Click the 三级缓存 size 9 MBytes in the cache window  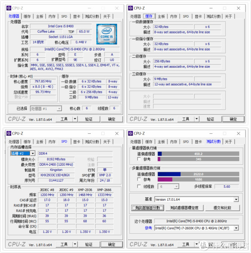point(173,79)
